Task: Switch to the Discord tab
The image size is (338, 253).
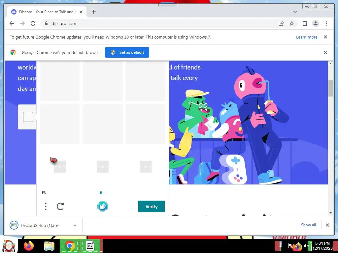Action: coord(47,12)
